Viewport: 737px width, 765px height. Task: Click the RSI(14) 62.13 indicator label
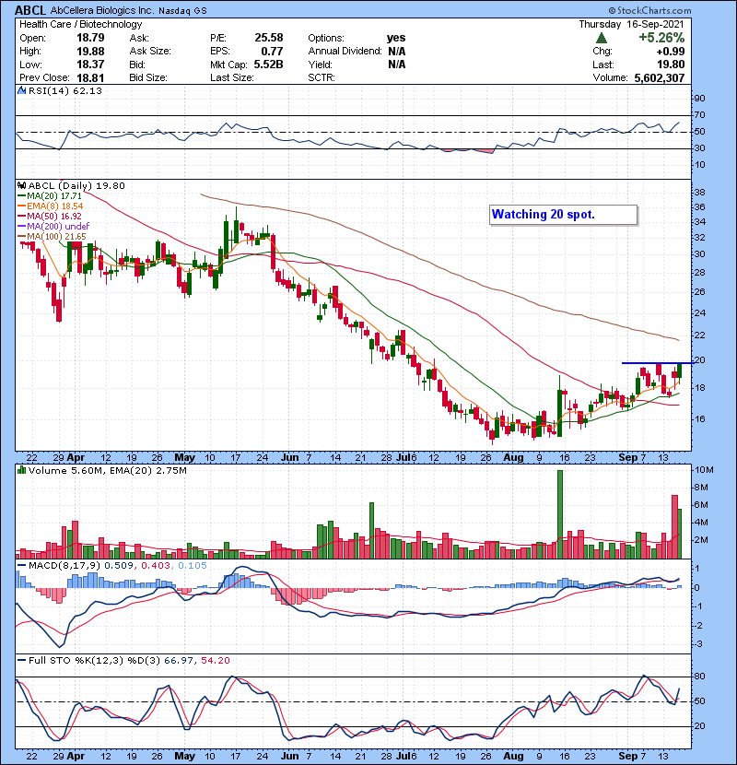click(65, 90)
